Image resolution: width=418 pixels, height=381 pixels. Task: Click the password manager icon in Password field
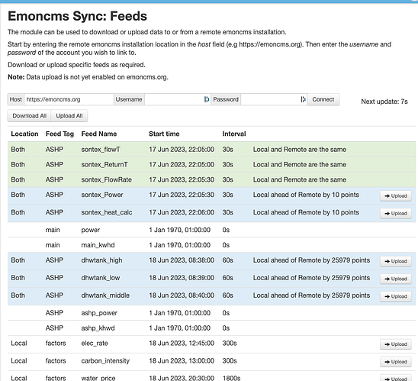(x=303, y=99)
